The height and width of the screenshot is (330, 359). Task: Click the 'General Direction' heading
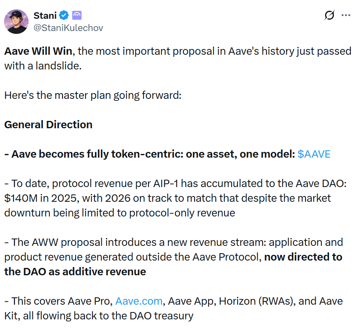[x=48, y=125]
